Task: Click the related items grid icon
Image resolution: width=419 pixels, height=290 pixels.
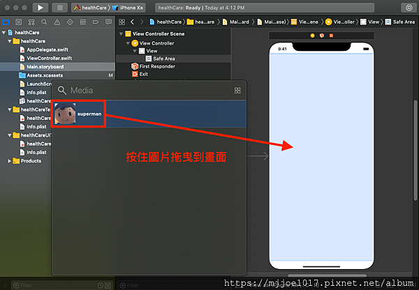Action: pyautogui.click(x=122, y=22)
